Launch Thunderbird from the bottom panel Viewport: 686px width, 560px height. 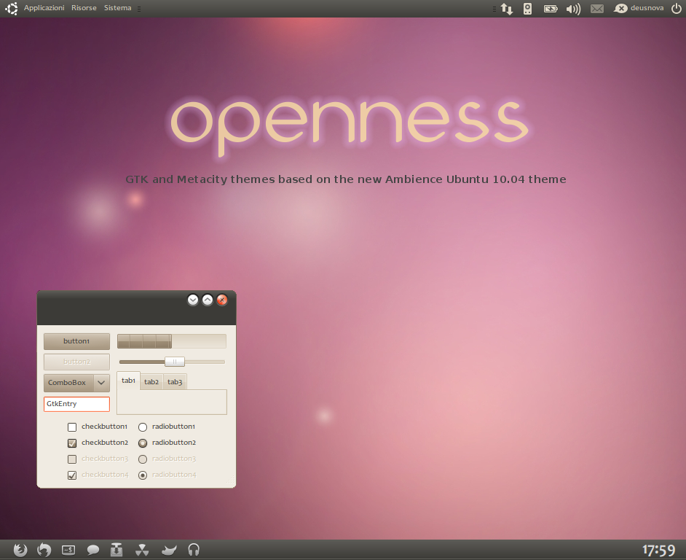tap(44, 550)
